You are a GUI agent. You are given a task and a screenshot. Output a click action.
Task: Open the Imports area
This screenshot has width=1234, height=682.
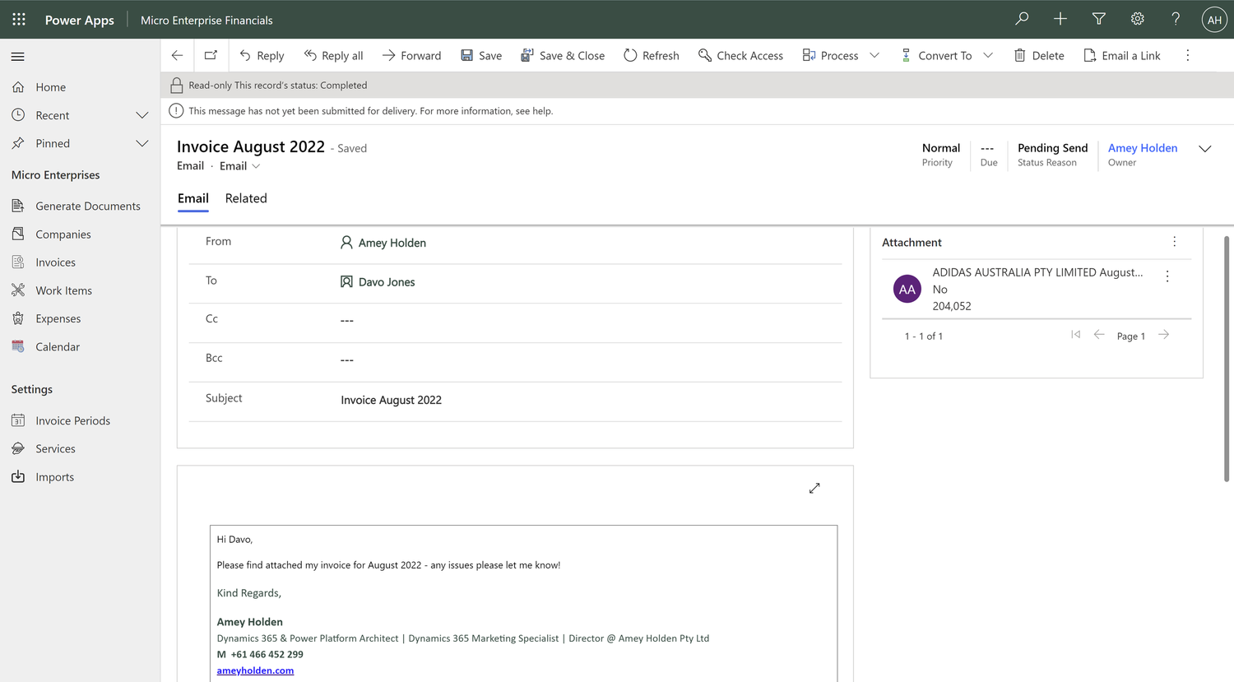point(54,476)
